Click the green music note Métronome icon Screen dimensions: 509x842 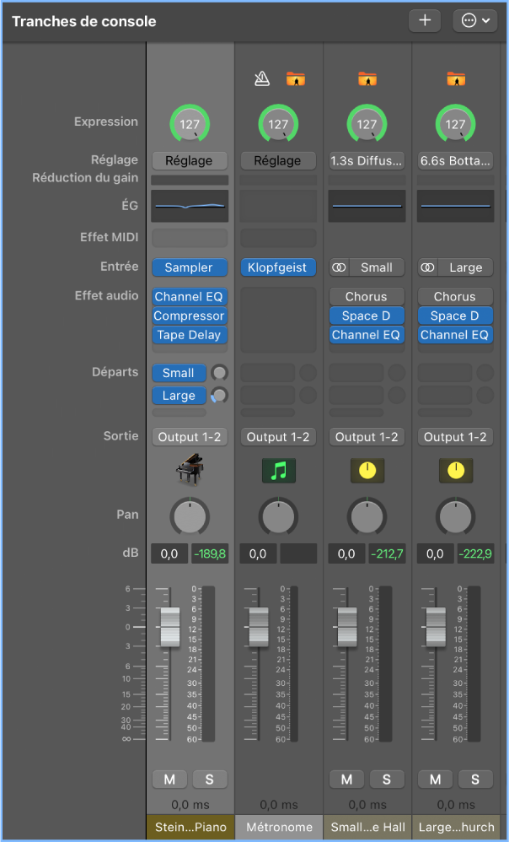point(278,470)
